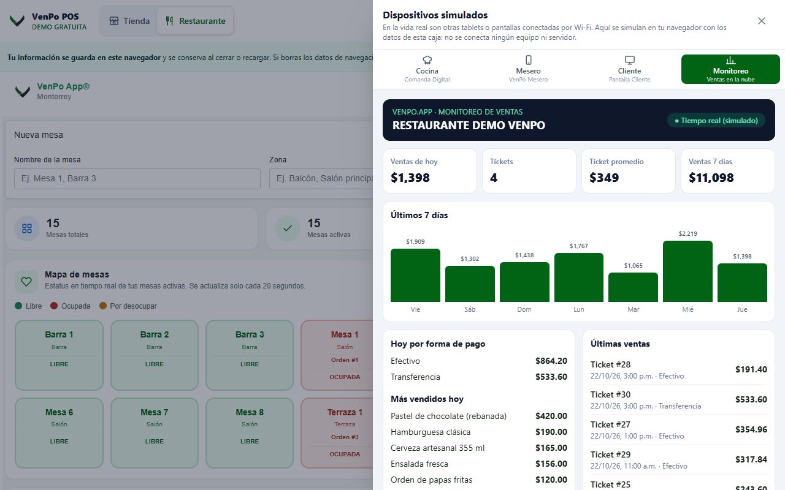This screenshot has height=490, width=785.
Task: Click the green Libre legend dot
Action: (x=18, y=306)
